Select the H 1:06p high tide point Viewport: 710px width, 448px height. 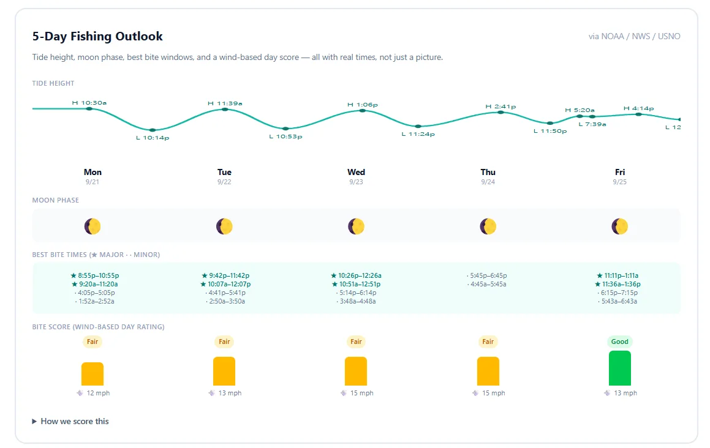tap(362, 110)
